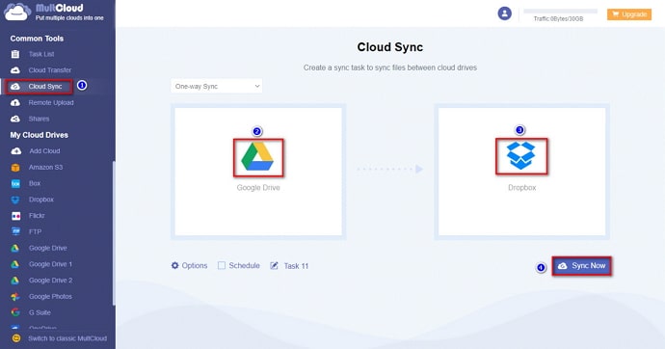The width and height of the screenshot is (665, 349).
Task: Click the MultCloud logo icon
Action: pyautogui.click(x=17, y=12)
